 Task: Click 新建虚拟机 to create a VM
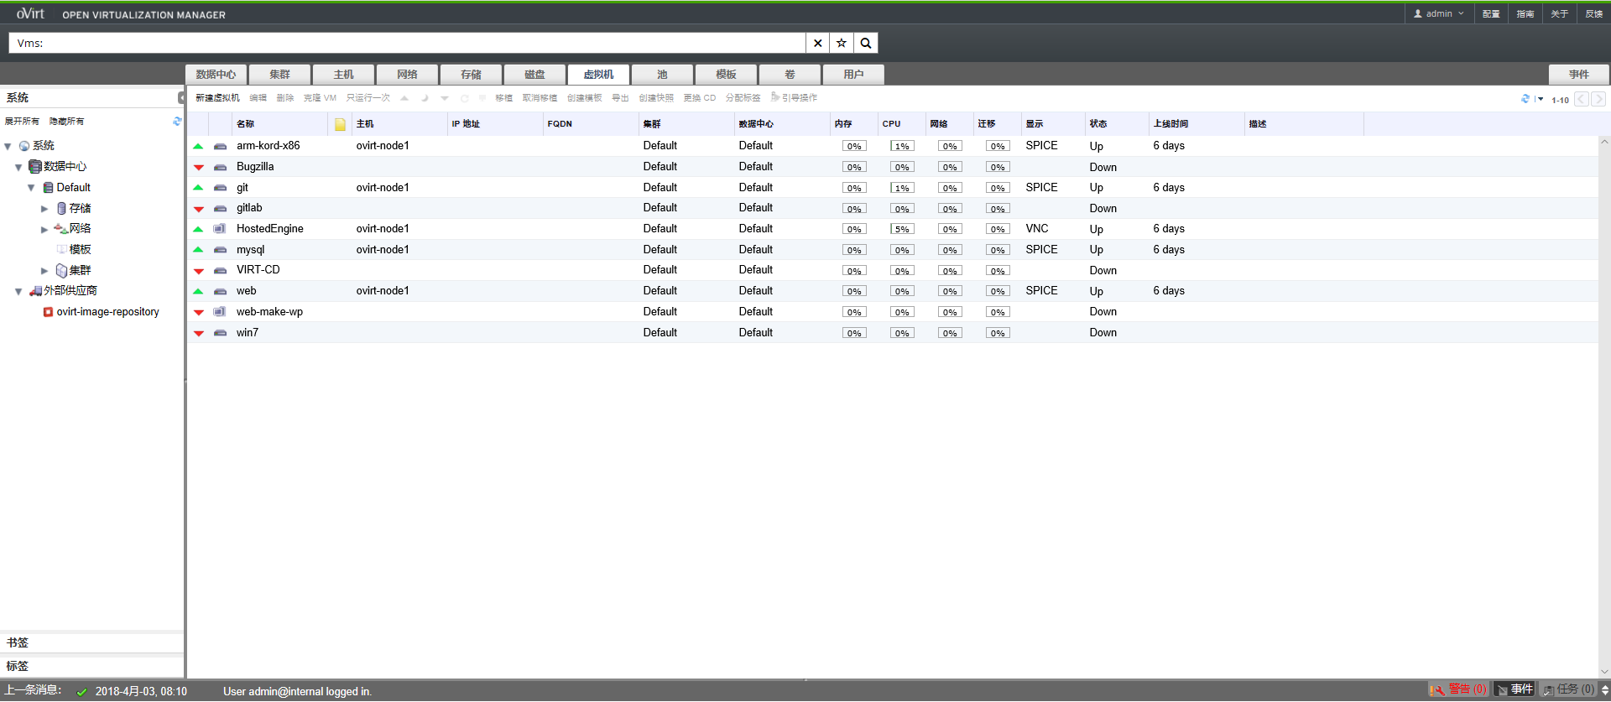217,98
